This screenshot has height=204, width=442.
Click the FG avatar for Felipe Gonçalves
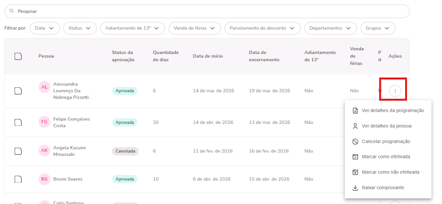[44, 122]
